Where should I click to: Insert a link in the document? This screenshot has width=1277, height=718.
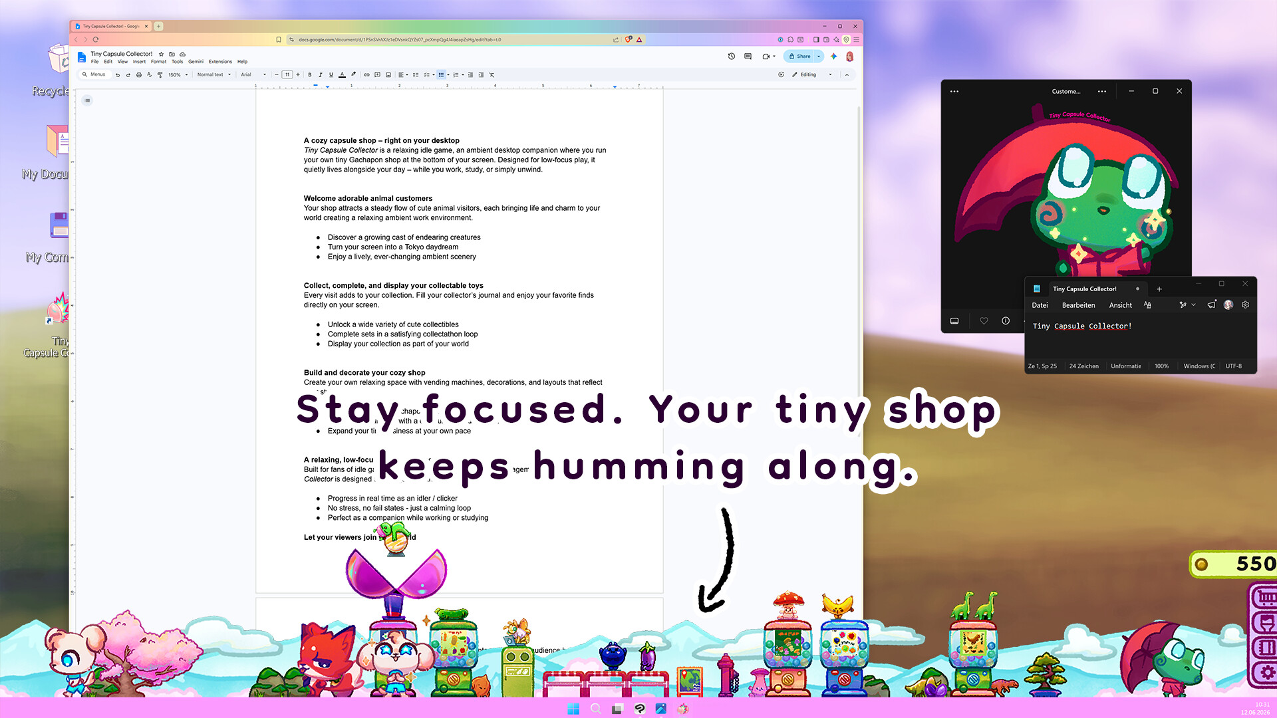(x=366, y=75)
